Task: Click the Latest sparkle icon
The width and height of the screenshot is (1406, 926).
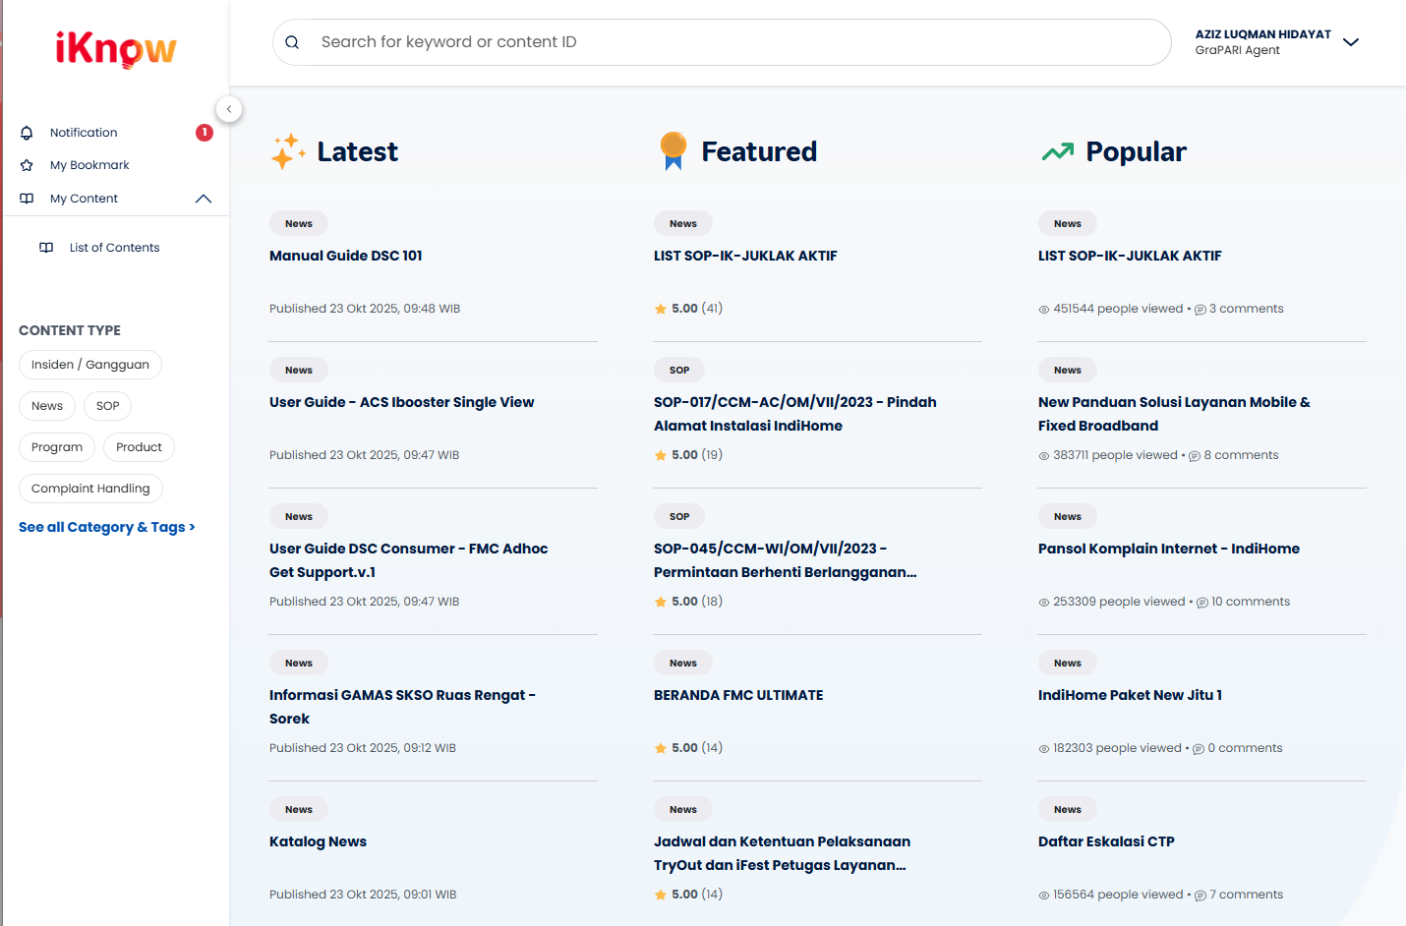Action: 288,151
